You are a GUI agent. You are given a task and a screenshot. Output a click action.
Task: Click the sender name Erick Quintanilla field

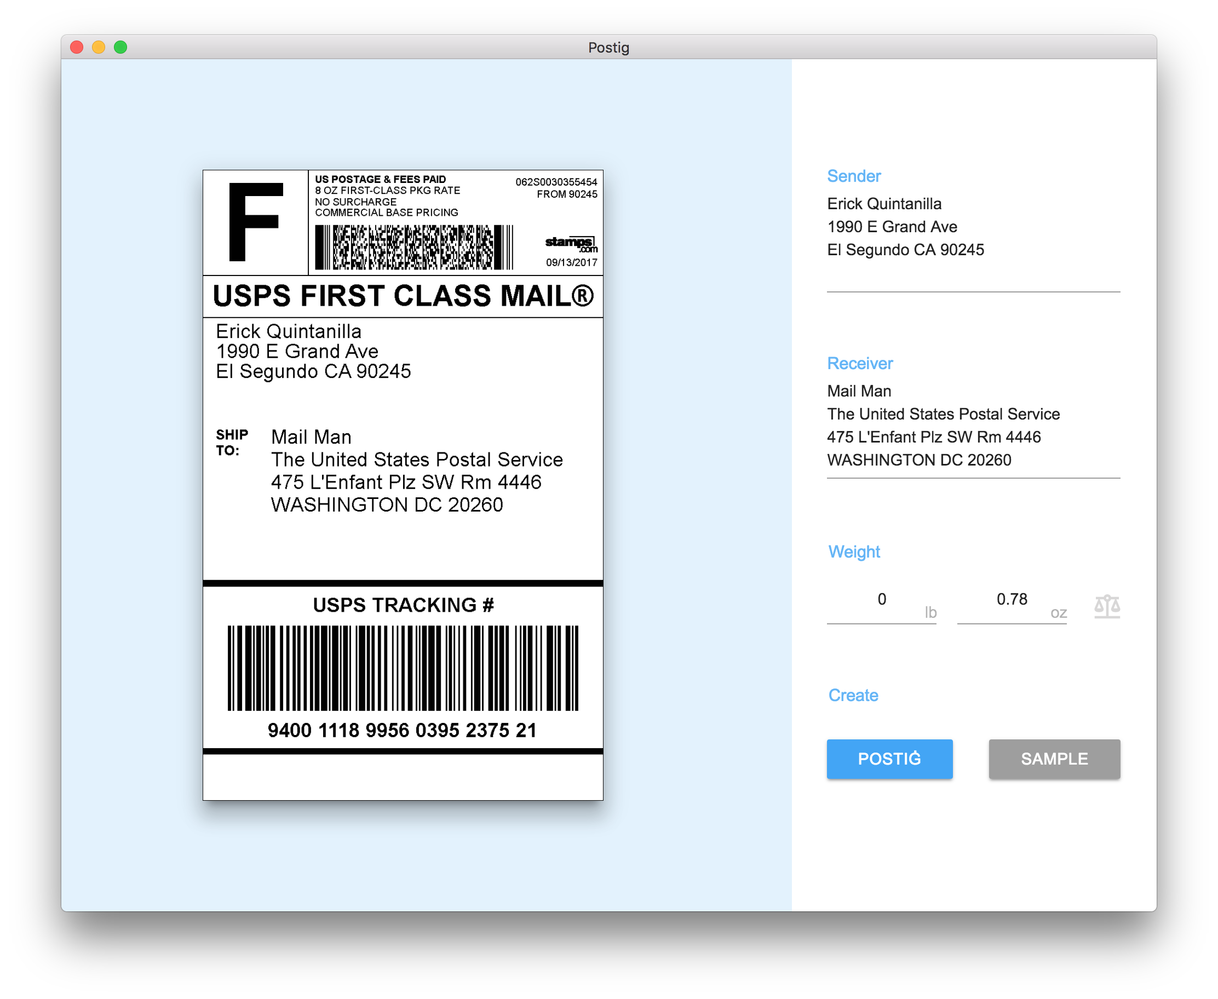884,204
